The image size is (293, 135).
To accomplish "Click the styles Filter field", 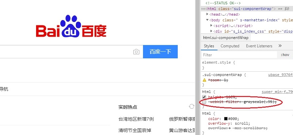I will click(x=239, y=55).
